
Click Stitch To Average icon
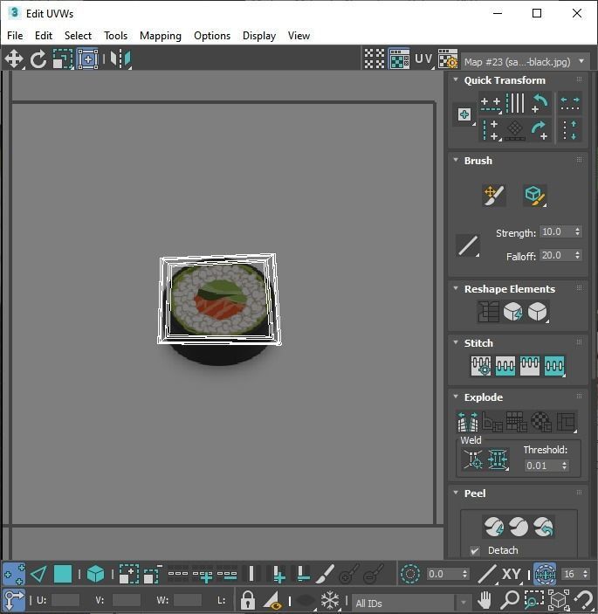505,366
